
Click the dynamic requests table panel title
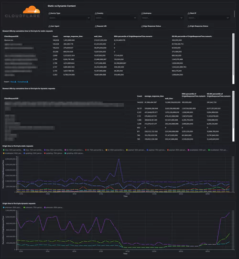click(x=29, y=88)
